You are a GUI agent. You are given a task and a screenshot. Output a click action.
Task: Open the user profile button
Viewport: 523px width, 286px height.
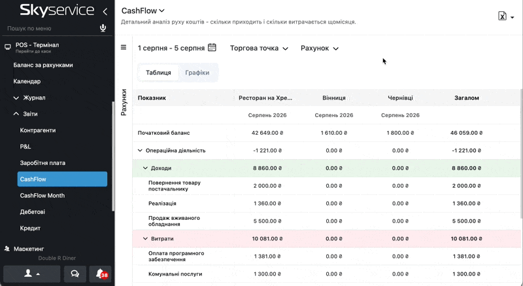pos(32,274)
